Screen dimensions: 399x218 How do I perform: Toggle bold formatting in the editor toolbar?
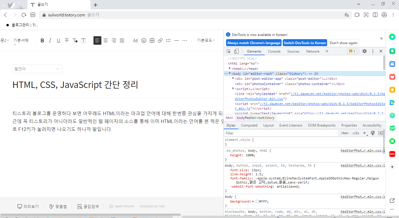[x=42, y=41]
